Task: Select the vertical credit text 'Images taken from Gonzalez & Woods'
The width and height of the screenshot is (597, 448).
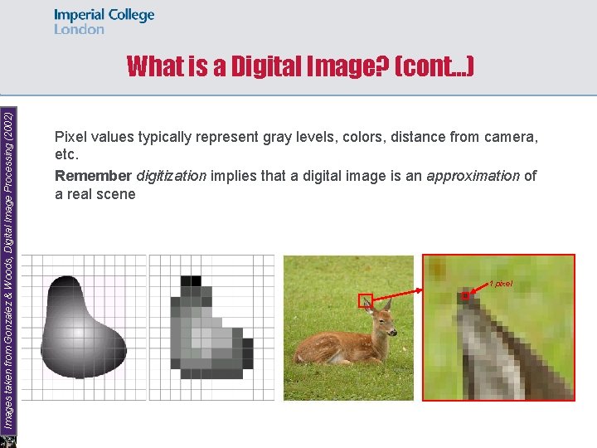Action: point(8,270)
